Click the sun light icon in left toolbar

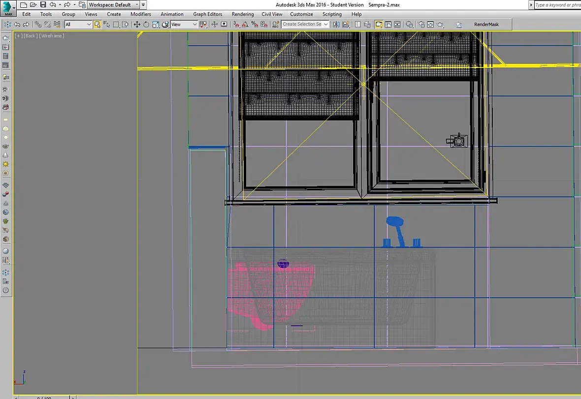5,164
